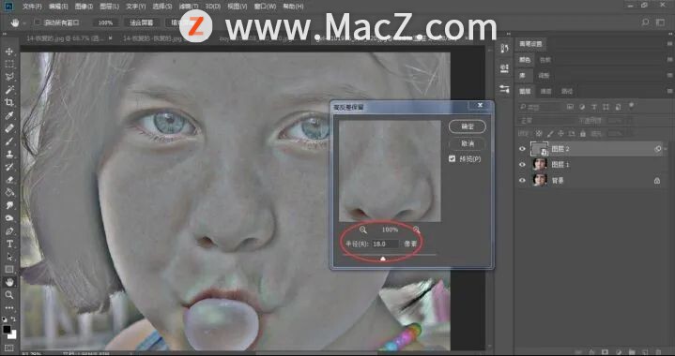Screen dimensions: 675x356
Task: Open the Edit Toolbar three-dots menu
Action: (9, 308)
